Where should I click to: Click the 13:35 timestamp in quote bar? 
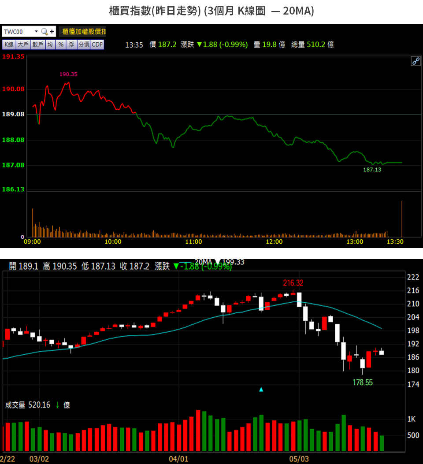pyautogui.click(x=134, y=45)
